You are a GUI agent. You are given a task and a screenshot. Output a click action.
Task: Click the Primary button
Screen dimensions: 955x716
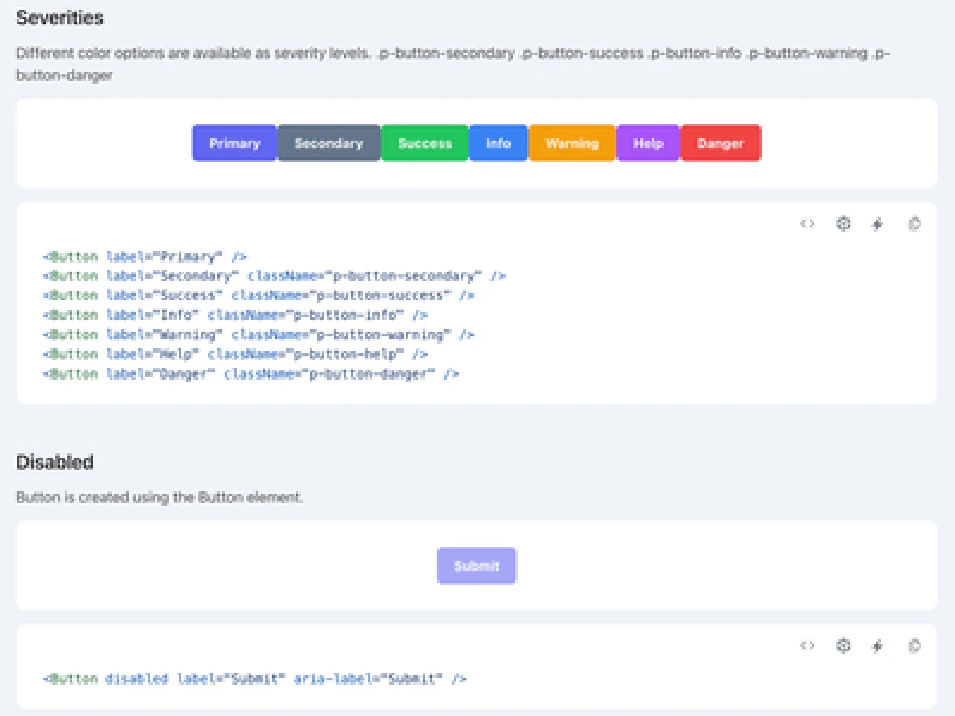[x=235, y=143]
